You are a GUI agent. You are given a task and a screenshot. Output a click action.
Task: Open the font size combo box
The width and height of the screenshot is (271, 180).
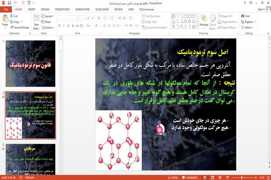(82, 18)
